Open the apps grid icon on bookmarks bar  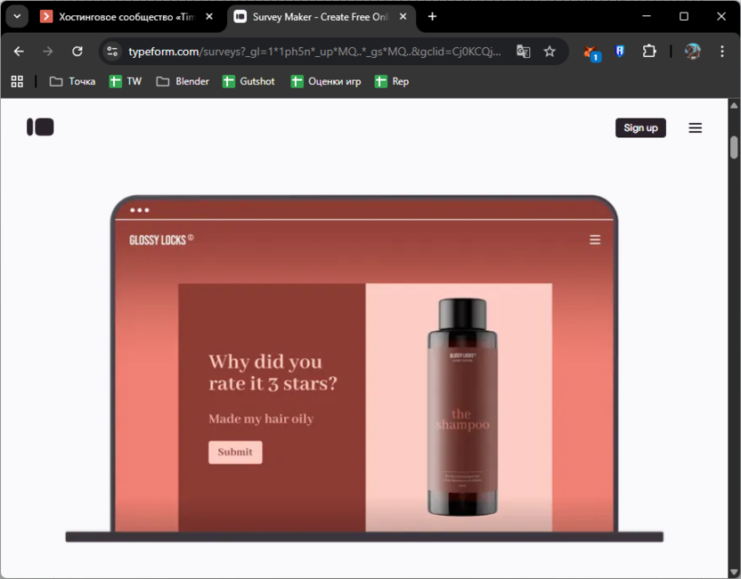[17, 81]
